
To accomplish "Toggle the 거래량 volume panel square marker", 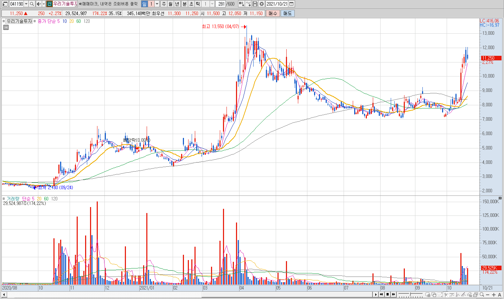I will 4,199.
